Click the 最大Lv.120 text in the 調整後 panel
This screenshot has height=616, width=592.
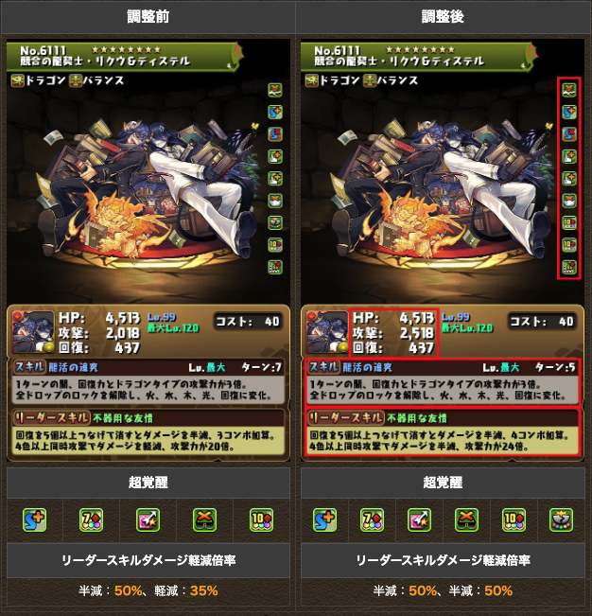click(467, 328)
